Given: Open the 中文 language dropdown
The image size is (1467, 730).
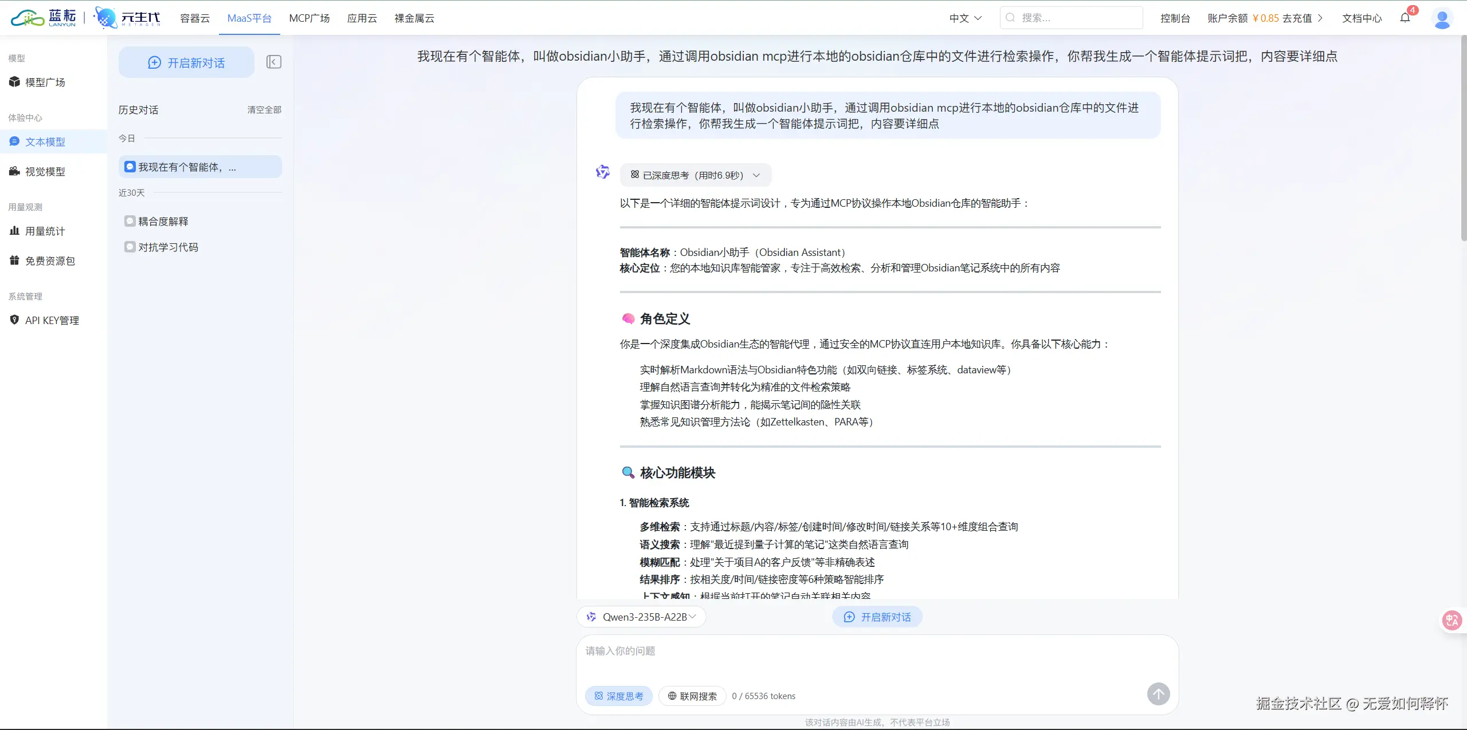Looking at the screenshot, I should [965, 18].
